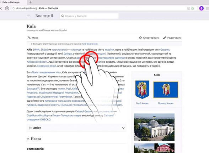Click the circular account icon beside back arrow
The height and width of the screenshot is (153, 209).
tap(7, 8)
